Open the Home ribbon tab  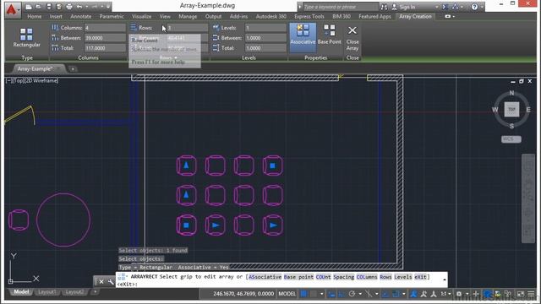coord(34,16)
